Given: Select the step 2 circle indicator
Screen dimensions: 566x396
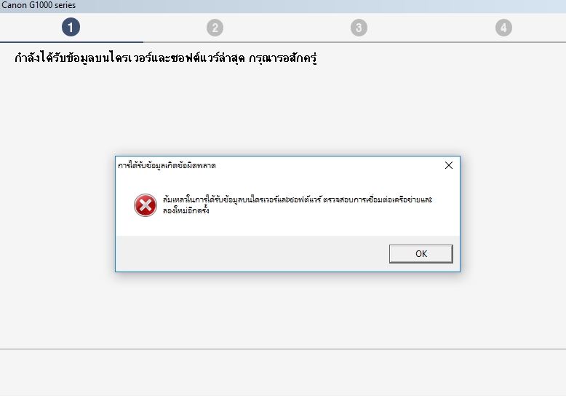Looking at the screenshot, I should pos(215,28).
